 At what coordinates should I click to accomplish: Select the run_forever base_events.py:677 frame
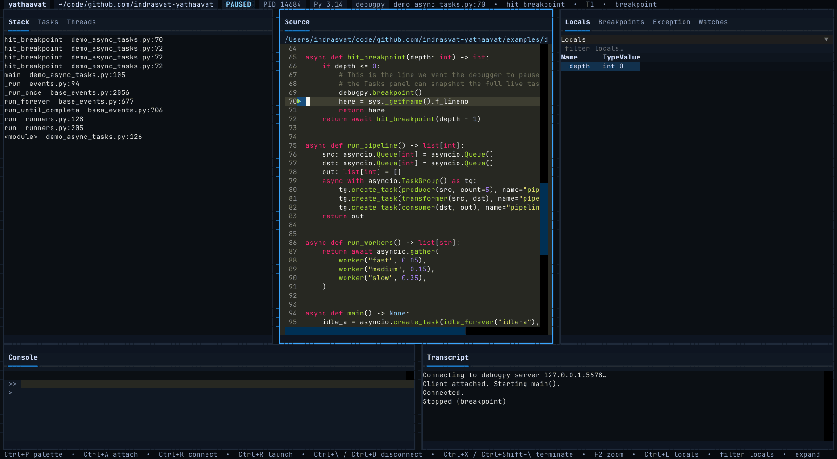pyautogui.click(x=69, y=101)
